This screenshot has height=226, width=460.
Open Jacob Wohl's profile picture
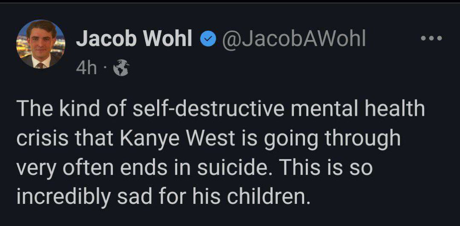(40, 44)
